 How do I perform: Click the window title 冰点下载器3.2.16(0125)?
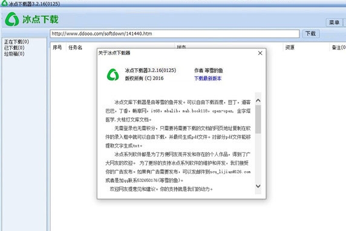[34, 4]
